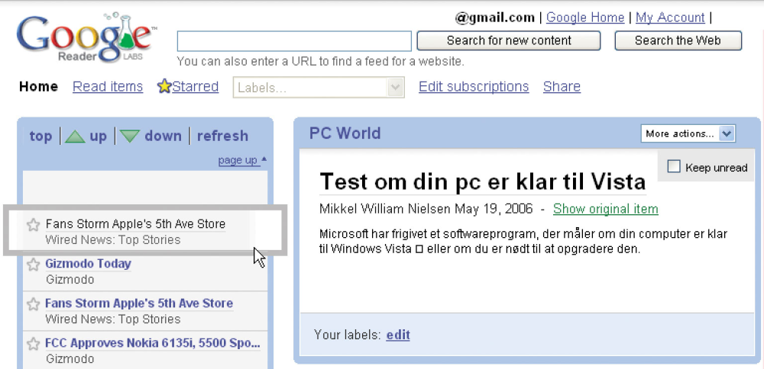Focus the search text field

coord(294,41)
